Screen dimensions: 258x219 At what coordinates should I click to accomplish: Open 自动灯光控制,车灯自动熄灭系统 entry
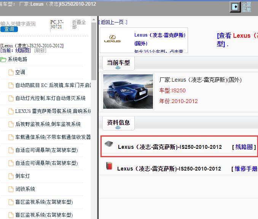pos(50,98)
